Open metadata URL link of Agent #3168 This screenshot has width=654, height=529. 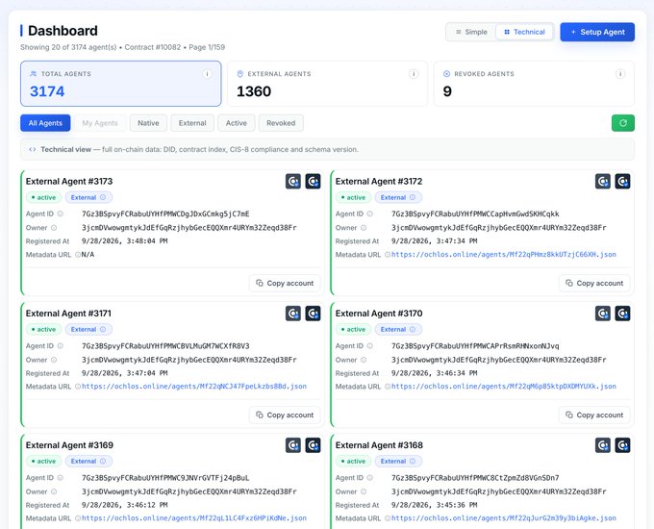pyautogui.click(x=503, y=518)
